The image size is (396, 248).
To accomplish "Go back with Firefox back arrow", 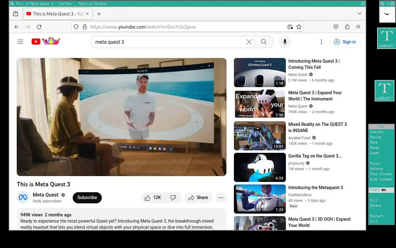I will (x=17, y=27).
